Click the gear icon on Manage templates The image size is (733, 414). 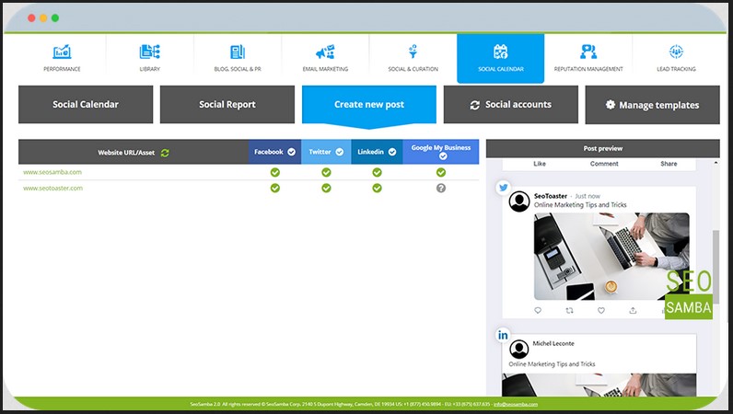[611, 105]
